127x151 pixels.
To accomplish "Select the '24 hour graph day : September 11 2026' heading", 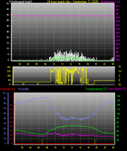I will tap(72, 2).
